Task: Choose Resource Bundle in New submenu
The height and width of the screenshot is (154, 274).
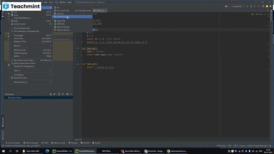Action: click(72, 27)
